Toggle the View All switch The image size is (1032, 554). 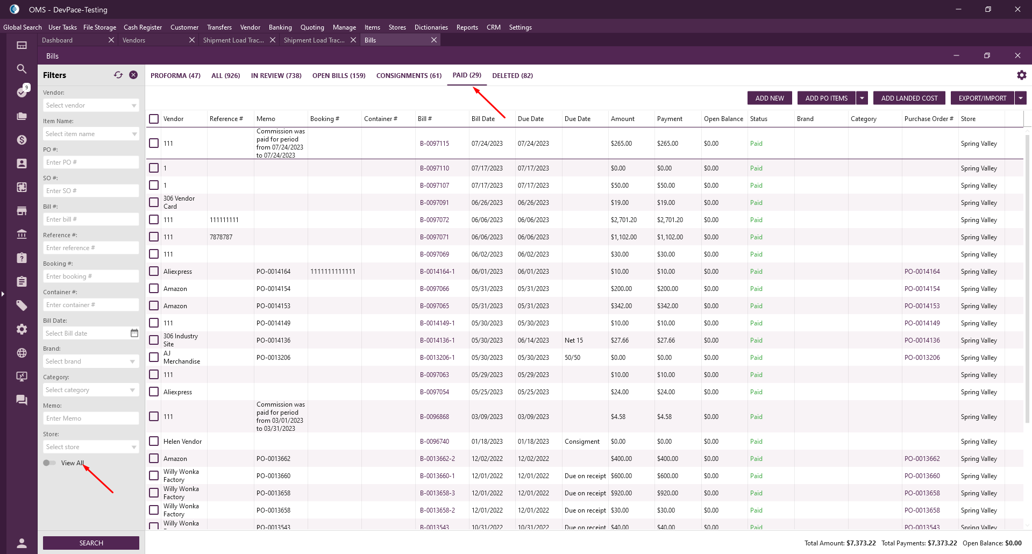(x=49, y=463)
